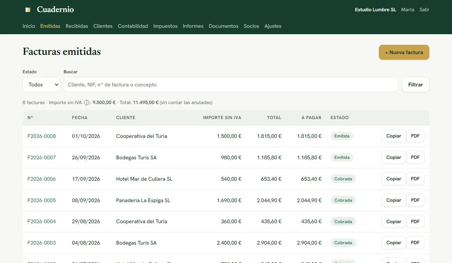Click client name Panadería La Espiga SL

click(x=143, y=200)
